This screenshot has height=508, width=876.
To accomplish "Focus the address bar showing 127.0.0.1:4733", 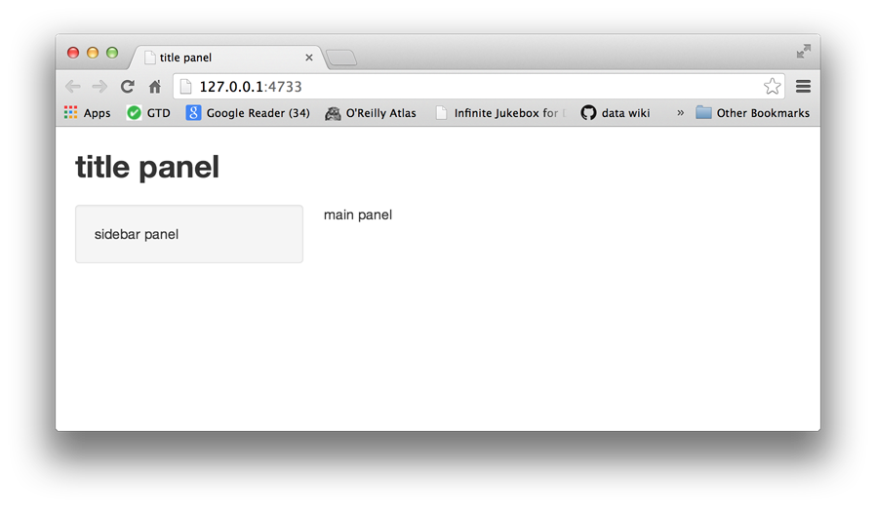I will coord(468,87).
